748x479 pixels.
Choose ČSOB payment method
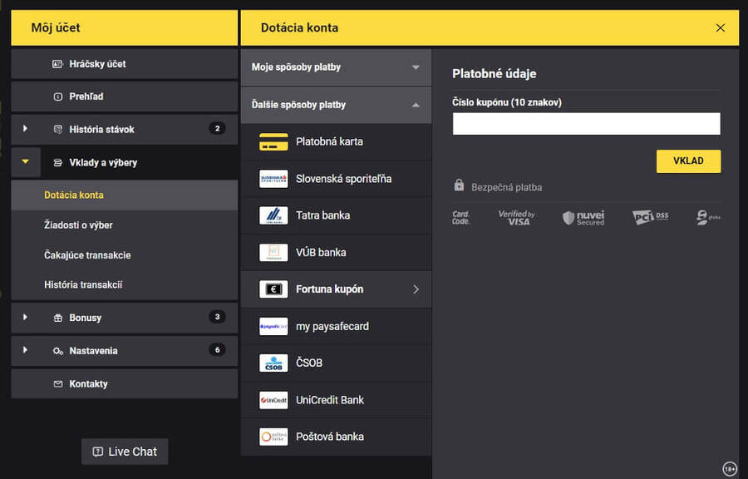(x=336, y=363)
